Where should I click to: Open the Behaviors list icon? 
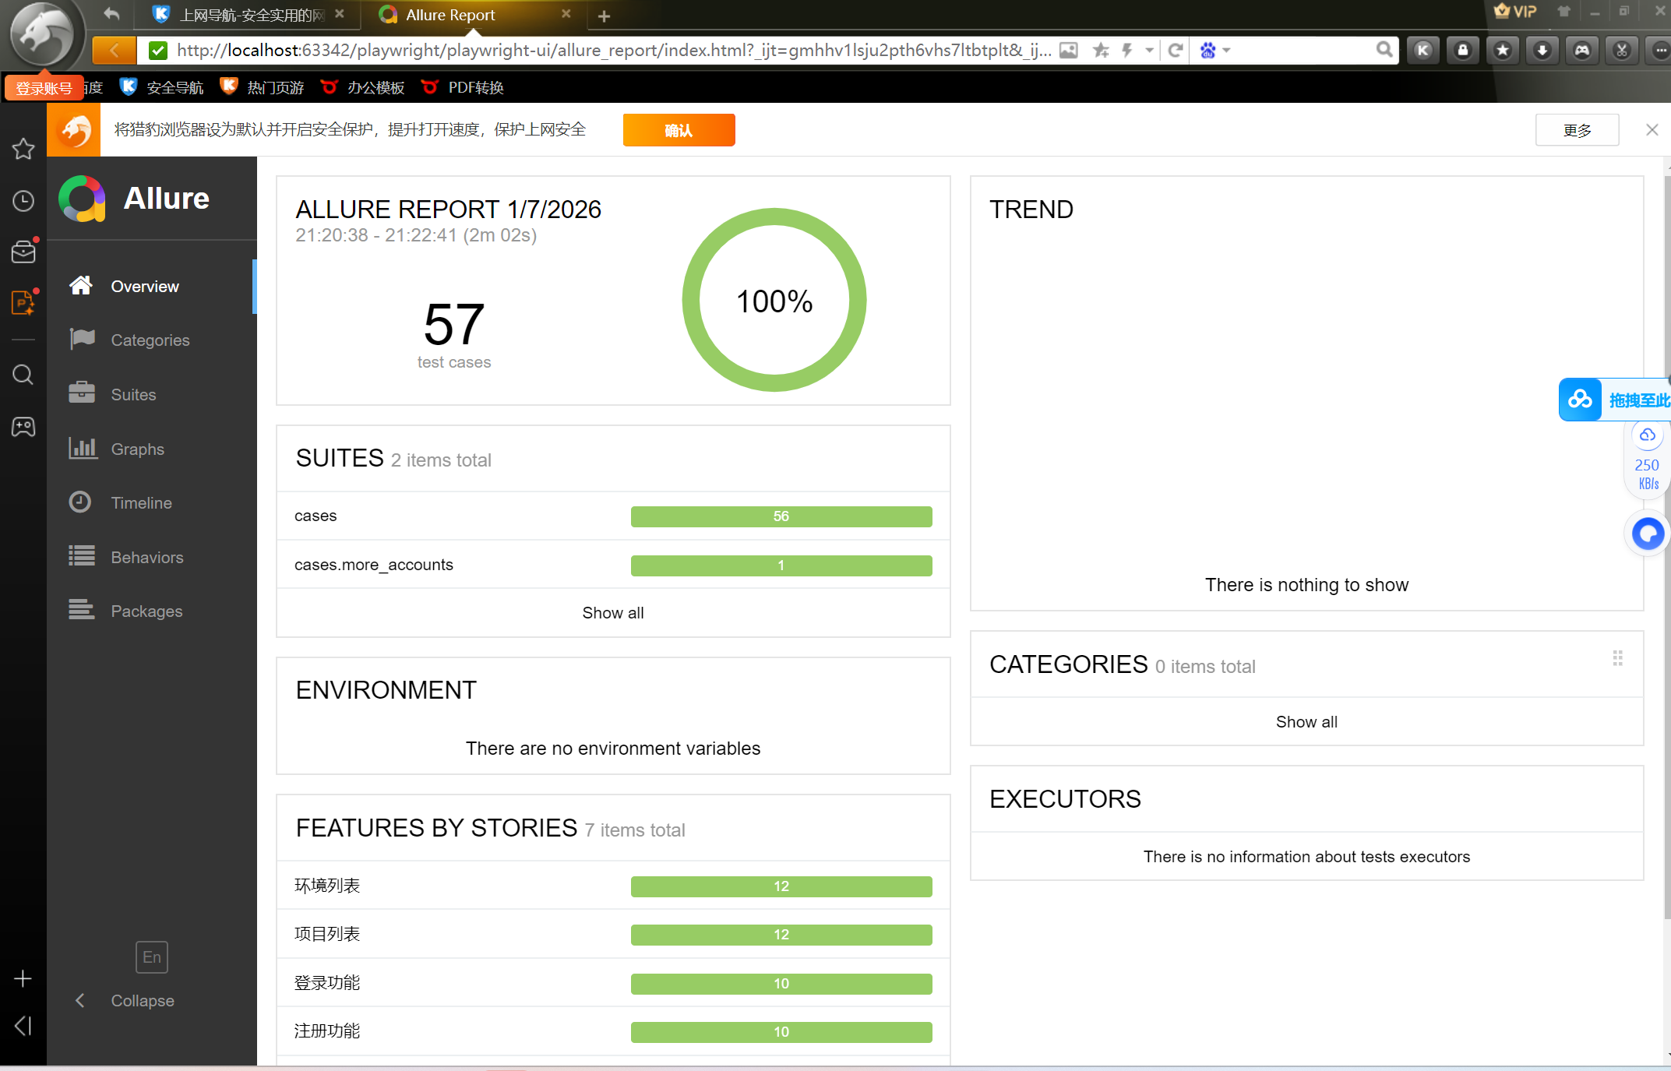[82, 556]
